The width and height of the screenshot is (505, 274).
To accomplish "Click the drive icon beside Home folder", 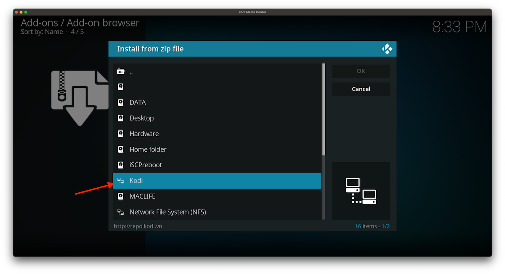I will (x=121, y=149).
